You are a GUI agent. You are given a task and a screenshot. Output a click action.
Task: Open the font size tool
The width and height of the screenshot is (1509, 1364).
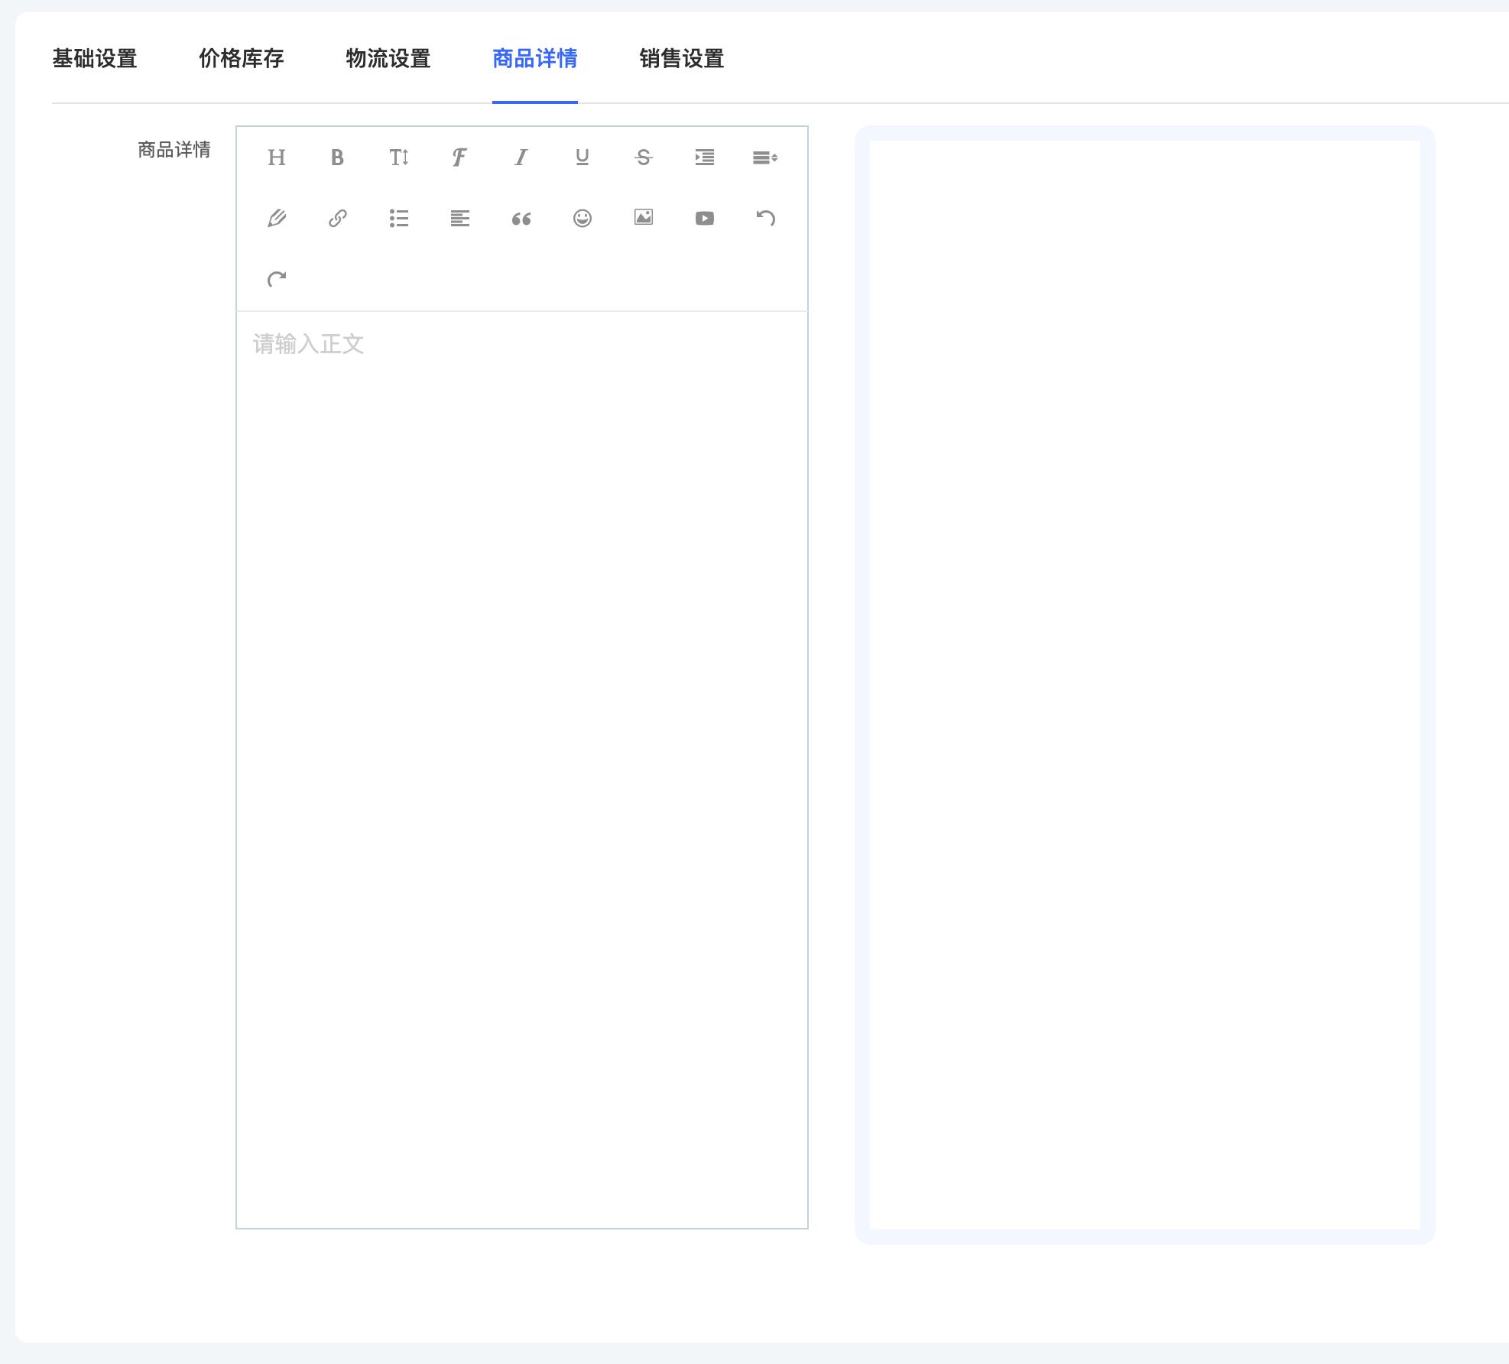(398, 158)
